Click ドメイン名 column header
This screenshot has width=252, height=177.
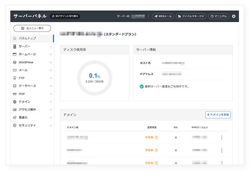(73, 127)
